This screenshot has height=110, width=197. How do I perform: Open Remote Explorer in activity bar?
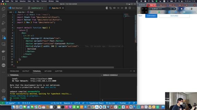(3, 44)
